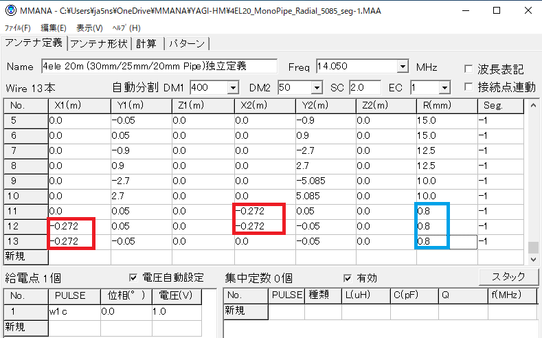Click the antenna Name text field

[x=158, y=67]
